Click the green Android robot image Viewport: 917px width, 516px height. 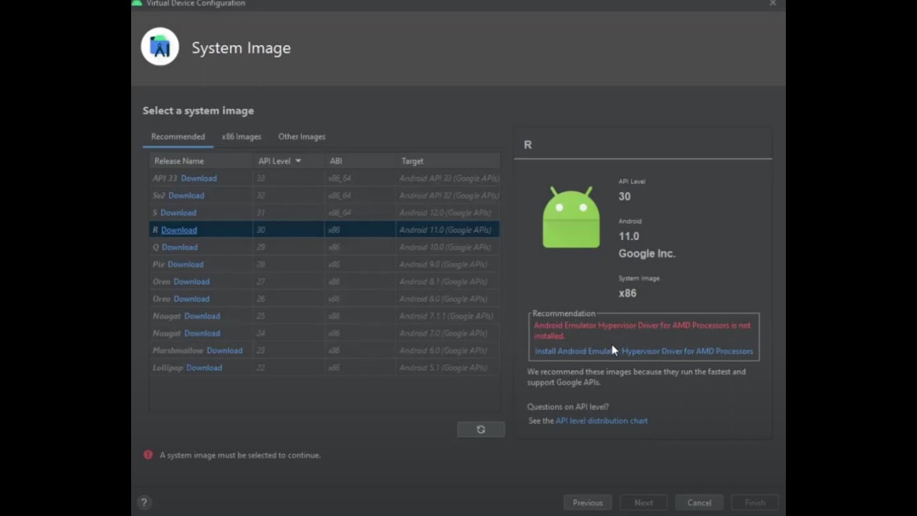point(571,217)
